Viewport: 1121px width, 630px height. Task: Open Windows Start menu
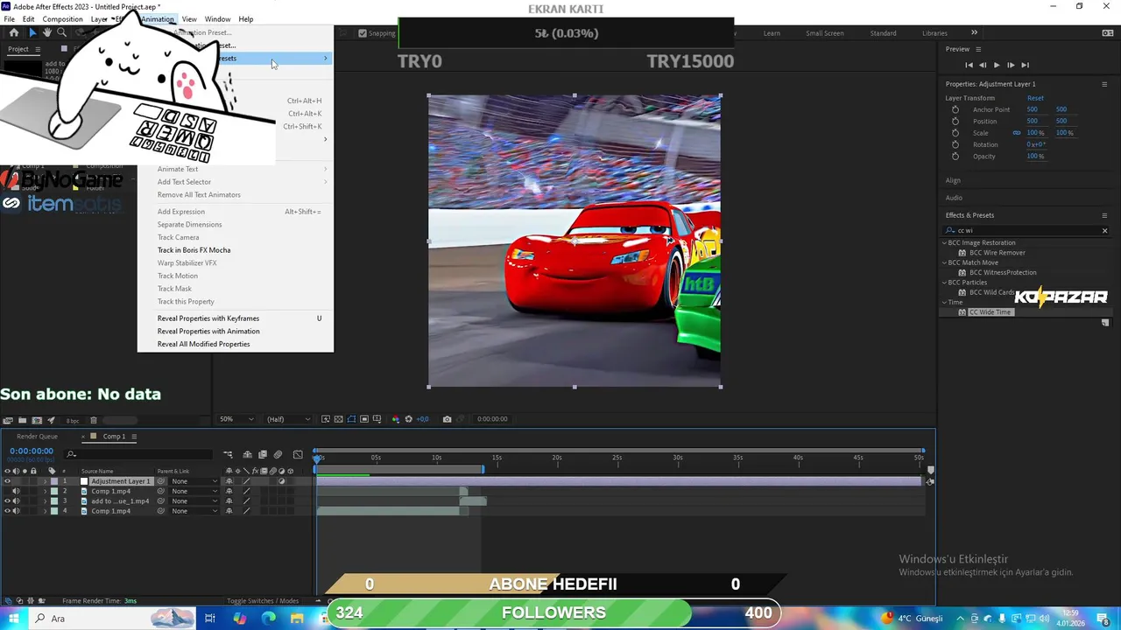13,619
